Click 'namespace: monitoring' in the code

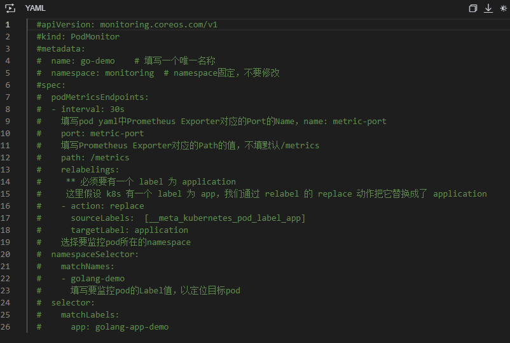coord(102,73)
